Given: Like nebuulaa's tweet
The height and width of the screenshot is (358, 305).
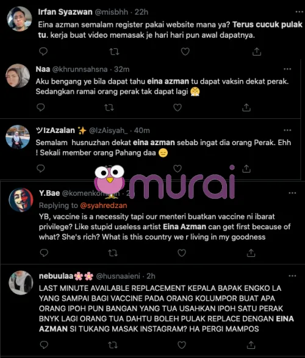Looking at the screenshot, I should [x=182, y=345].
